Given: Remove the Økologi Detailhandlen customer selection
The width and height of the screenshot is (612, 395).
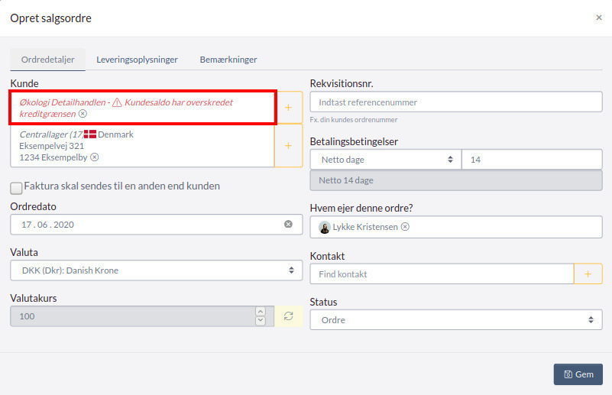Looking at the screenshot, I should [83, 114].
